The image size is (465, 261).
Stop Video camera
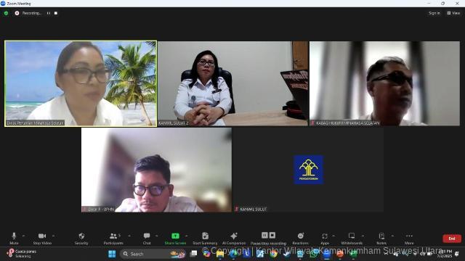tap(42, 239)
